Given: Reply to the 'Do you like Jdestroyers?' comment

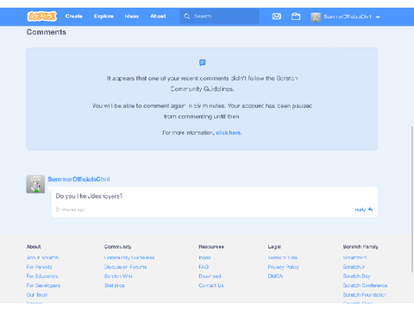Looking at the screenshot, I should pos(363,209).
